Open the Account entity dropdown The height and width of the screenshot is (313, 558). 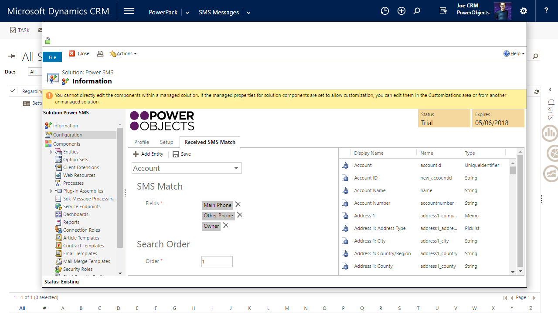(x=187, y=168)
